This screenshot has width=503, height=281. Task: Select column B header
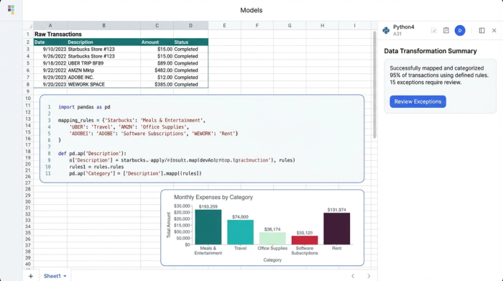click(103, 25)
